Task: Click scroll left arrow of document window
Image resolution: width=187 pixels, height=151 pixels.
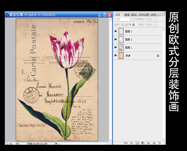Action: tap(60, 144)
